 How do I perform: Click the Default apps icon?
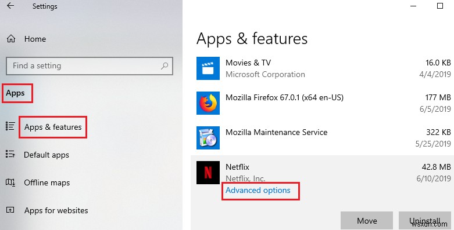10,154
